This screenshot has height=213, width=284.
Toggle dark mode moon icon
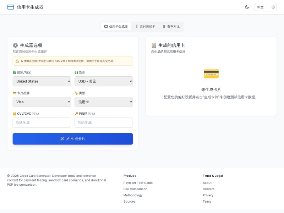[x=247, y=7]
